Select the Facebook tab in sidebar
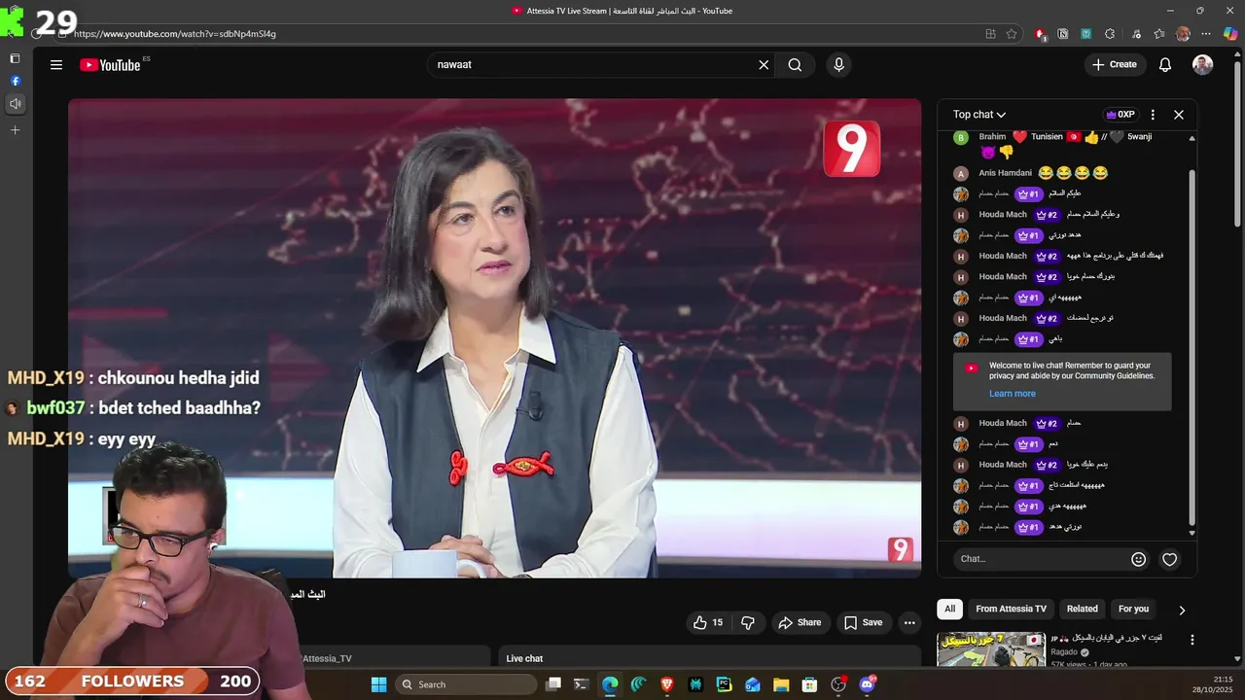1245x700 pixels. point(15,81)
